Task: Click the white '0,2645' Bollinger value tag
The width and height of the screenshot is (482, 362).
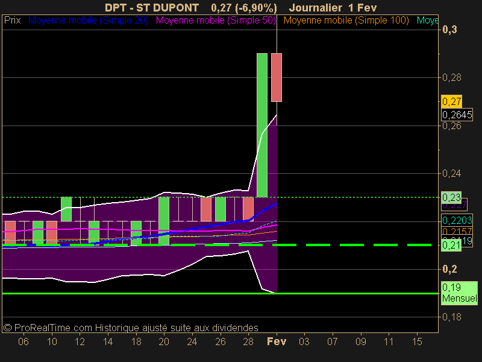Action: point(457,115)
